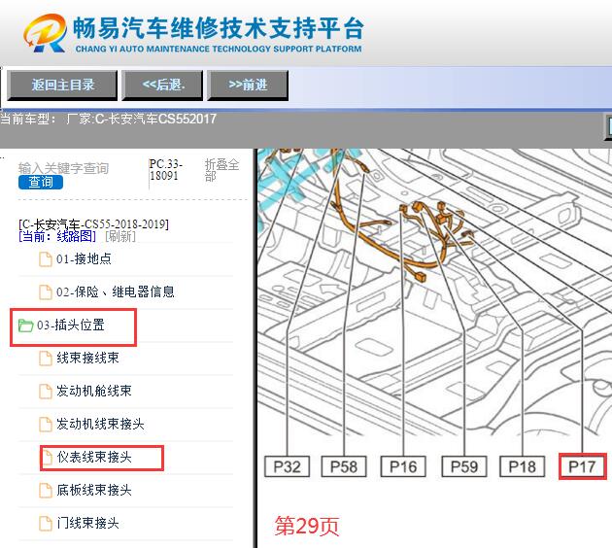
Task: Click the P32 connector label
Action: [x=287, y=466]
